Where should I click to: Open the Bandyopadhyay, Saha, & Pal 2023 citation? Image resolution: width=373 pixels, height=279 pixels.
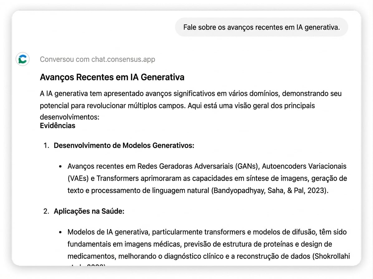click(270, 191)
